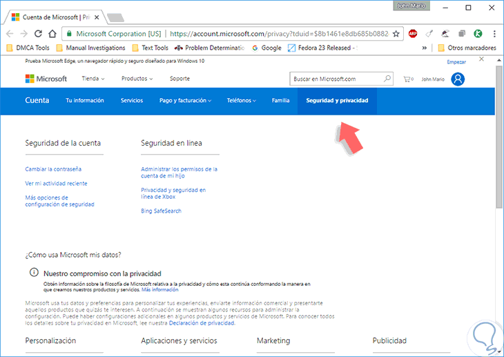The width and height of the screenshot is (504, 357).
Task: Open Declaración de privacidad link
Action: [202, 323]
